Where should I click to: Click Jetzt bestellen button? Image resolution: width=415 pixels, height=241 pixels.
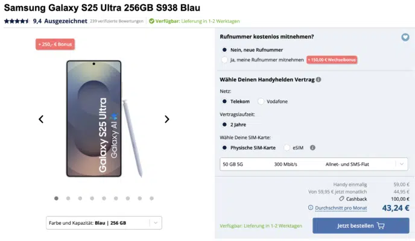(361, 226)
